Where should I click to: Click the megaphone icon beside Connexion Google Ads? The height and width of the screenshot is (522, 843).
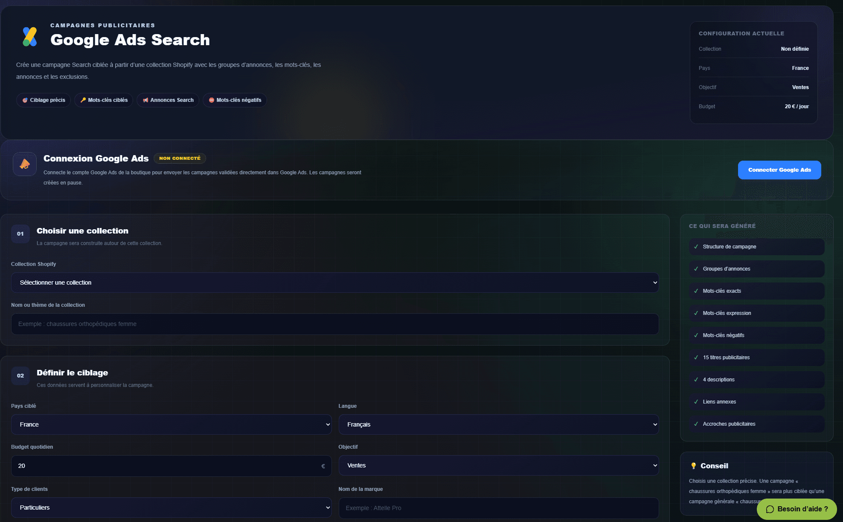(x=25, y=164)
